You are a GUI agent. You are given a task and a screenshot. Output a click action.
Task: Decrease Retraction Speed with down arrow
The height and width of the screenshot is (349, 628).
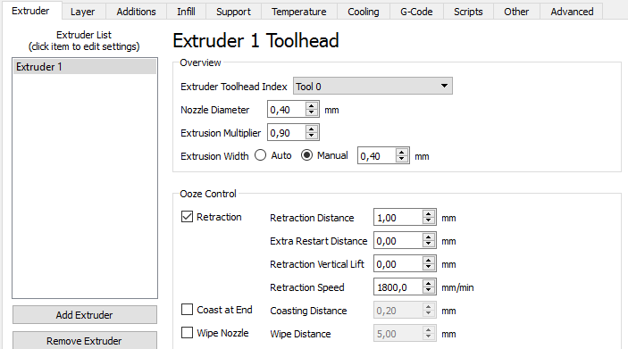click(429, 291)
